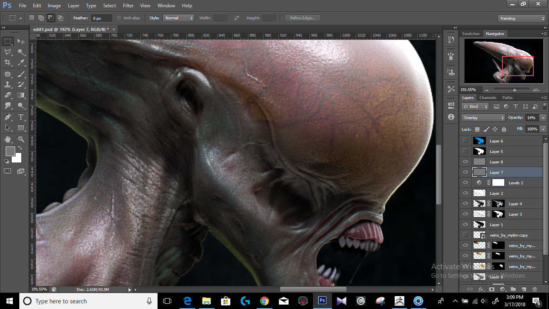The image size is (549, 309).
Task: Select the Gradient tool
Action: tap(21, 95)
